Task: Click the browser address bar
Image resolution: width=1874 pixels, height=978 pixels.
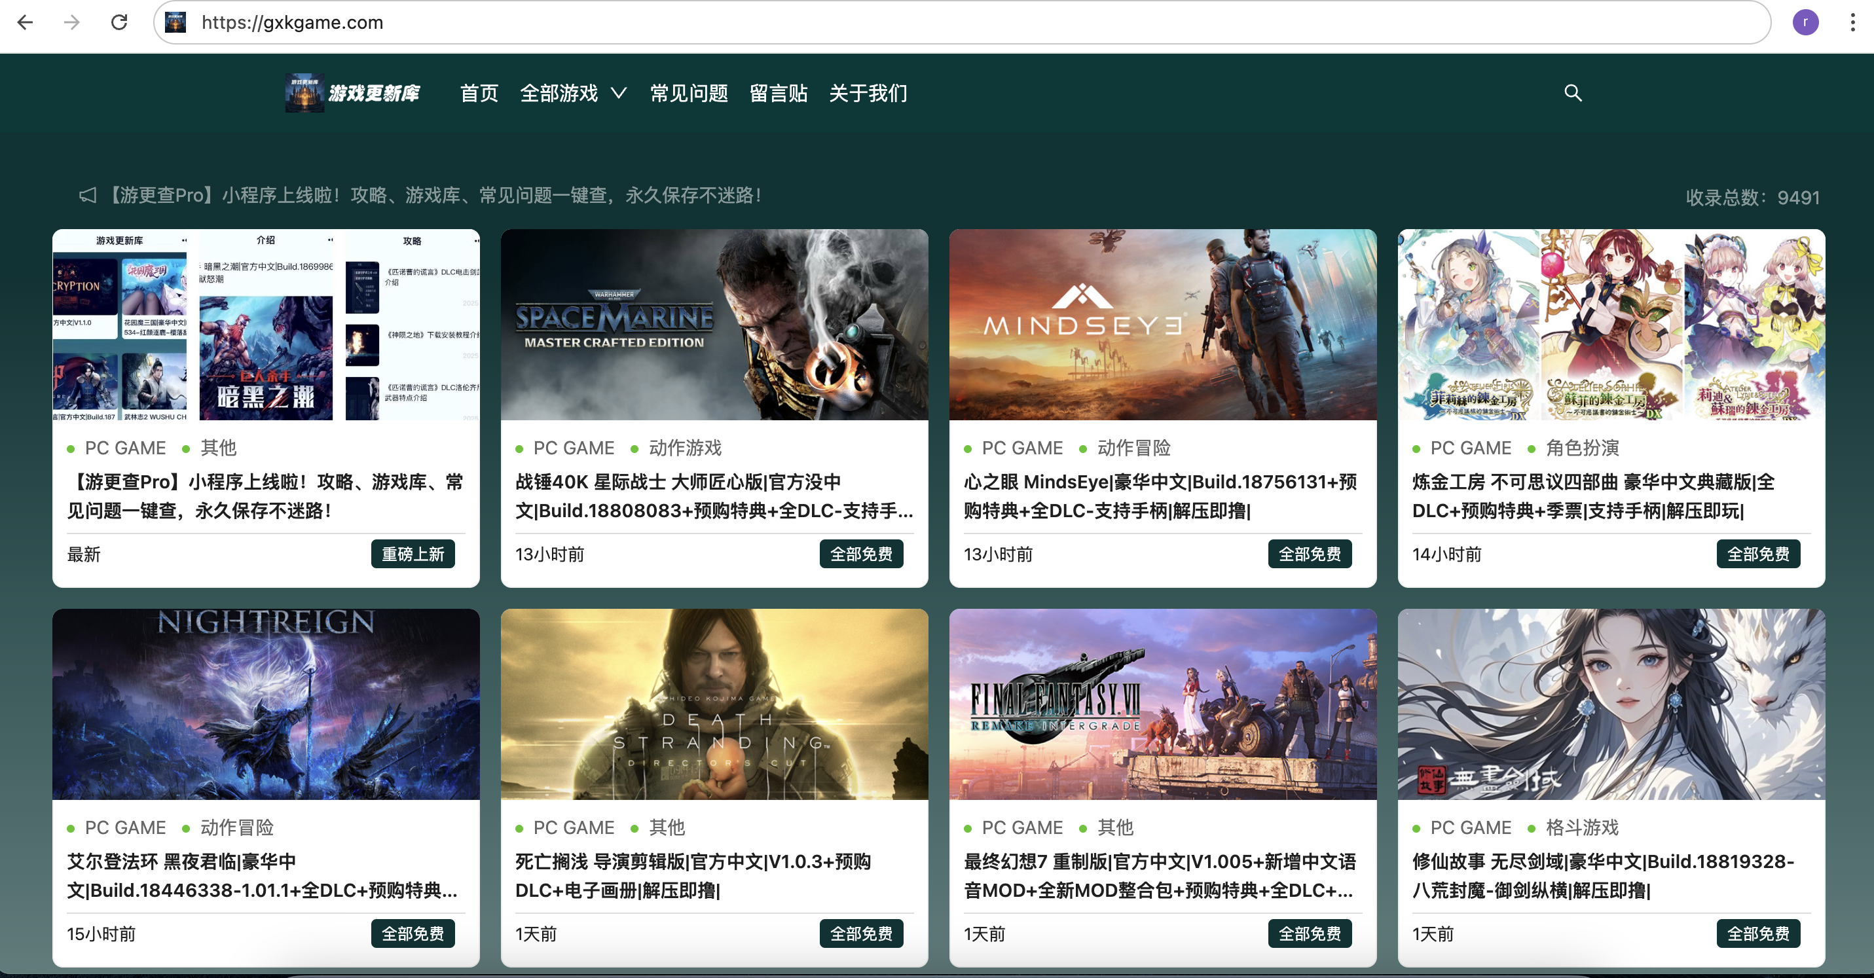Action: pos(946,22)
